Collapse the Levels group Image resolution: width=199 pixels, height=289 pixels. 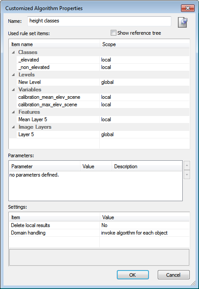point(13,75)
